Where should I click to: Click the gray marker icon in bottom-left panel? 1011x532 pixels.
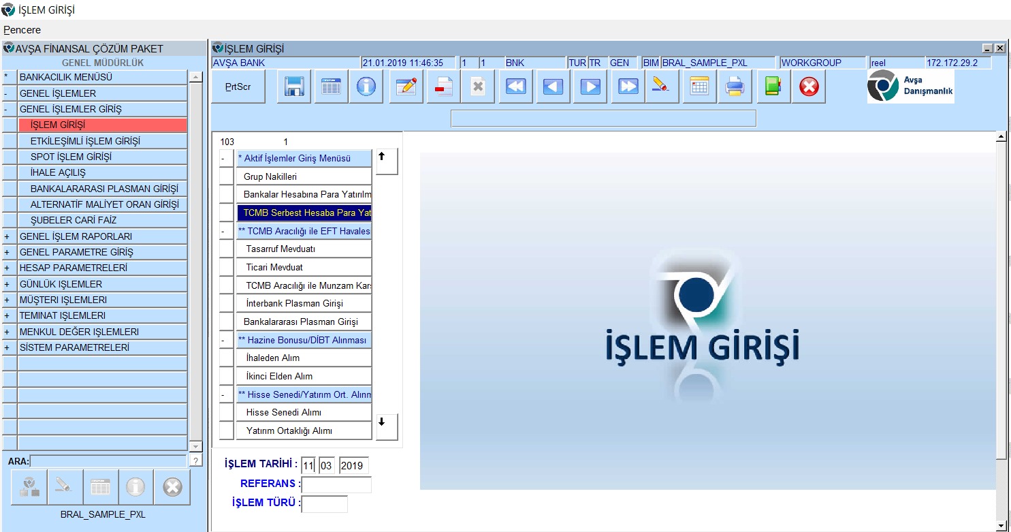tap(65, 486)
